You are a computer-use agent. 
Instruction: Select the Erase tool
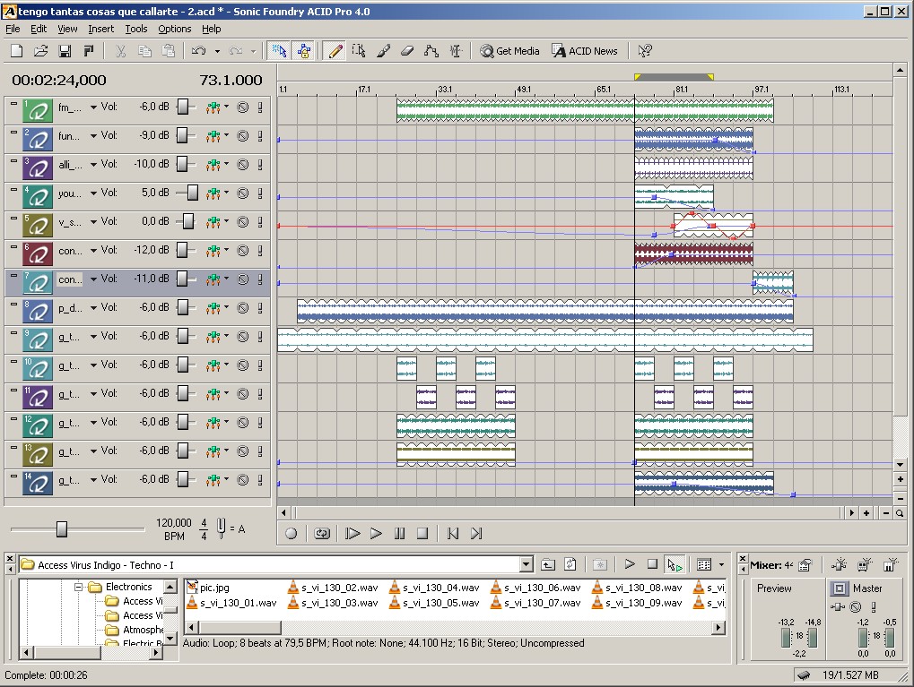point(407,51)
